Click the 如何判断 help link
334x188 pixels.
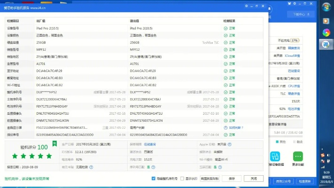coord(236,127)
